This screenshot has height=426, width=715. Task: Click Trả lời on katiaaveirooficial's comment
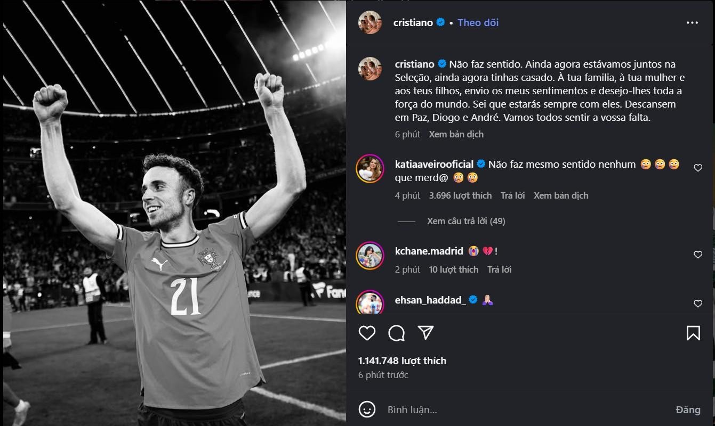pyautogui.click(x=512, y=195)
